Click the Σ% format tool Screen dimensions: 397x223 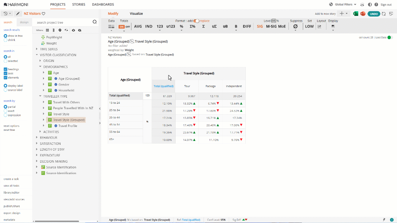coord(192,26)
